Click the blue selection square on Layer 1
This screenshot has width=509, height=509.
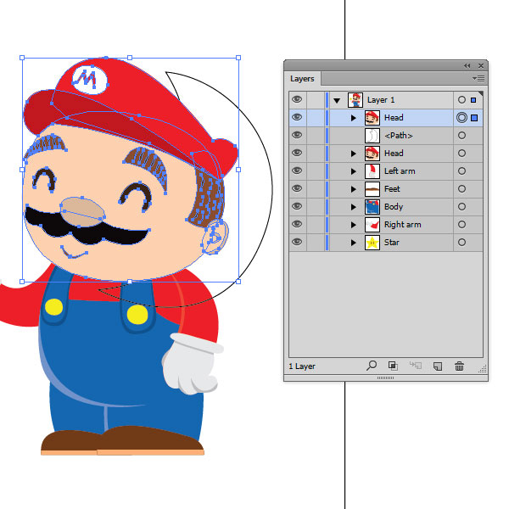click(474, 100)
